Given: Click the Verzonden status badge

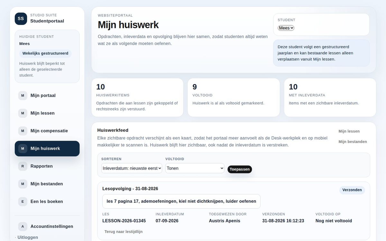Looking at the screenshot, I should [x=352, y=190].
